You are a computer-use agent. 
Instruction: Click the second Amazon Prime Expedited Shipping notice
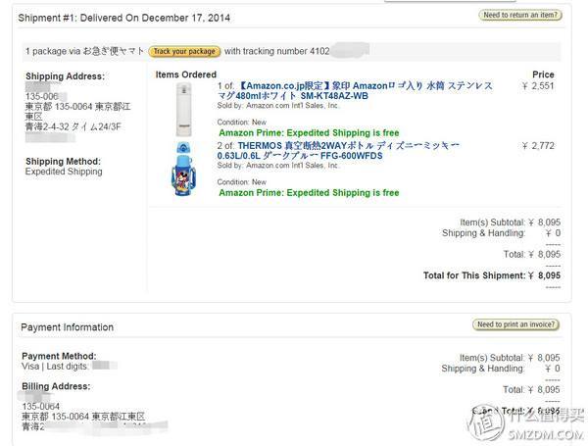(x=309, y=193)
